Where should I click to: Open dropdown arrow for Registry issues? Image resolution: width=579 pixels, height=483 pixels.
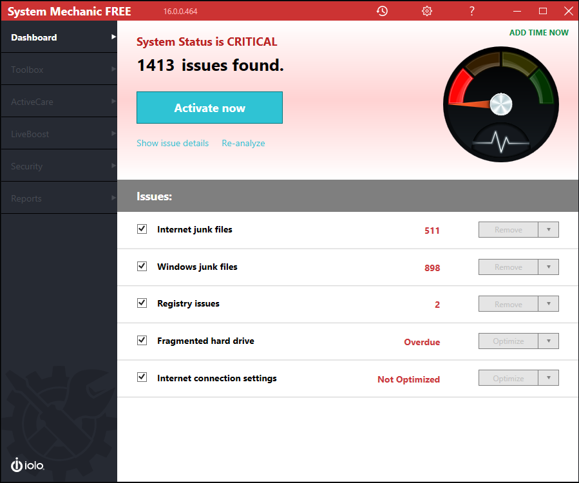coord(548,303)
